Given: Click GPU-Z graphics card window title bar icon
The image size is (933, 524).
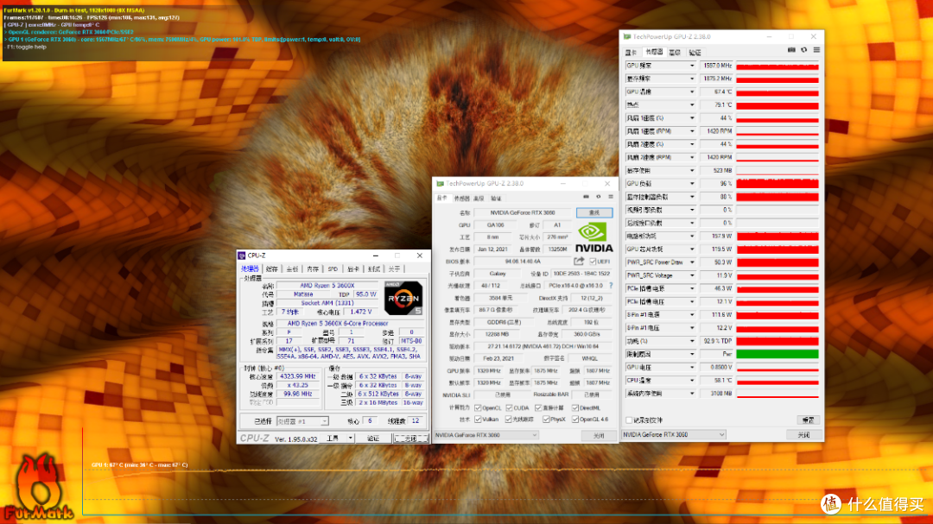Looking at the screenshot, I should (440, 184).
